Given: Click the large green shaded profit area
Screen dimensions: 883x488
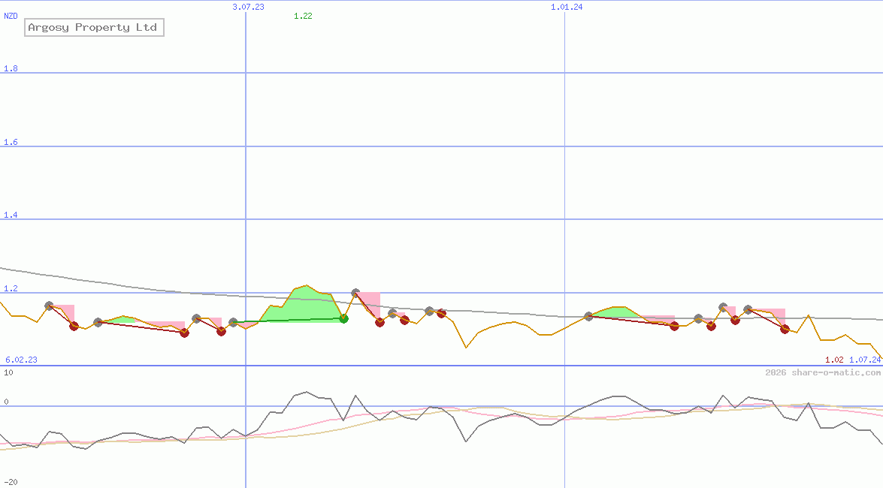Looking at the screenshot, I should [x=304, y=306].
